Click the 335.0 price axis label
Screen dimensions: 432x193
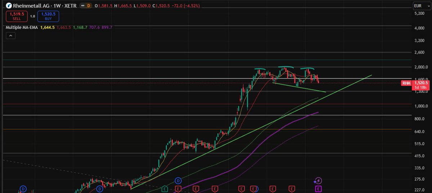coord(420,168)
